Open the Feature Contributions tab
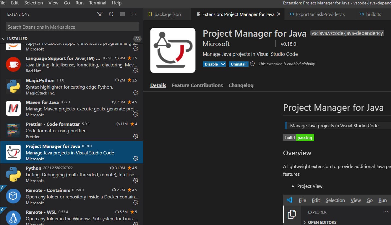Image resolution: width=391 pixels, height=225 pixels. [197, 85]
